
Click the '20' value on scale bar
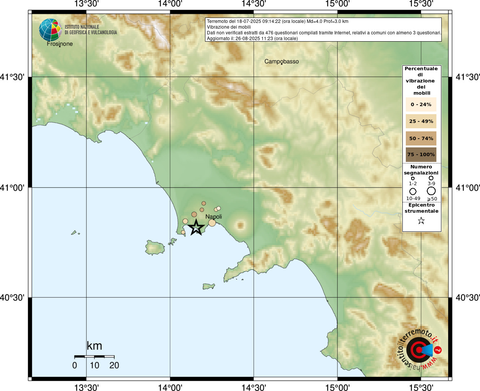(x=114, y=365)
